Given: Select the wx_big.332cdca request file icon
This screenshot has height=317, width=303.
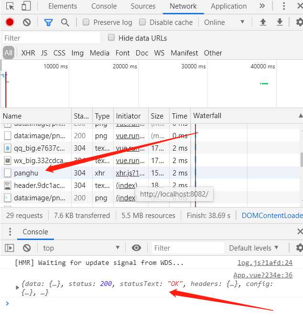Looking at the screenshot, I should 8,161.
